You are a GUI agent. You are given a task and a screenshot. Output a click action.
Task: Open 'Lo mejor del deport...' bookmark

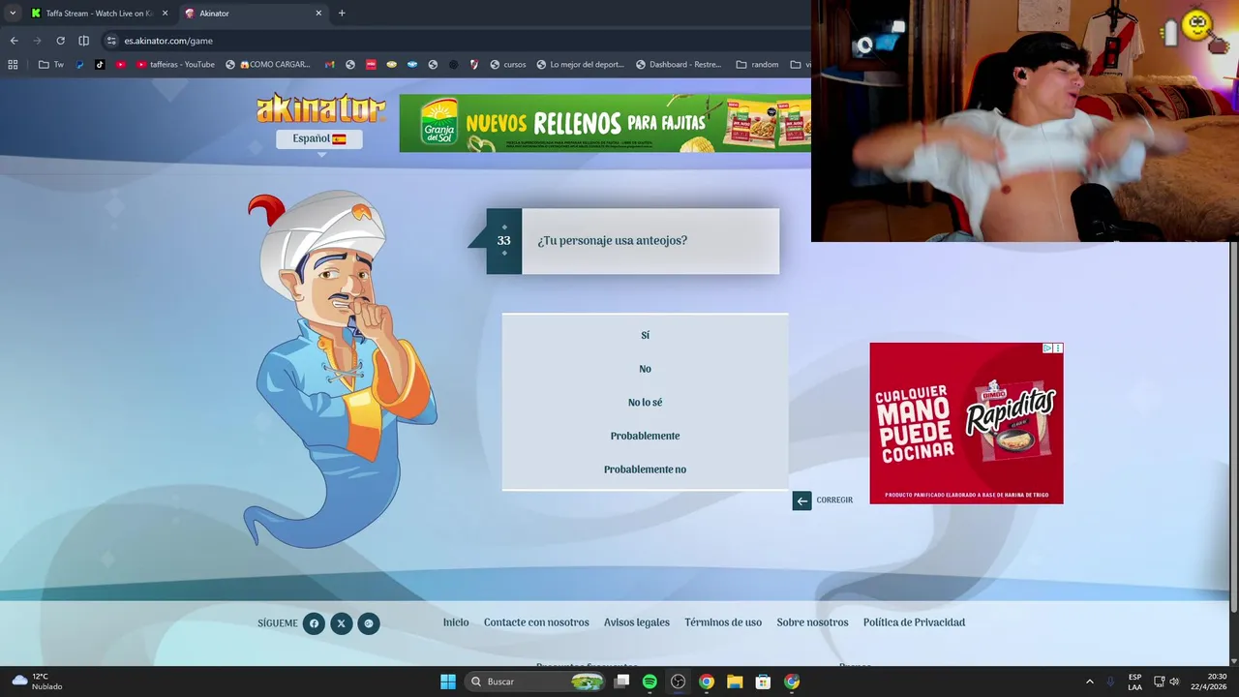coord(580,65)
